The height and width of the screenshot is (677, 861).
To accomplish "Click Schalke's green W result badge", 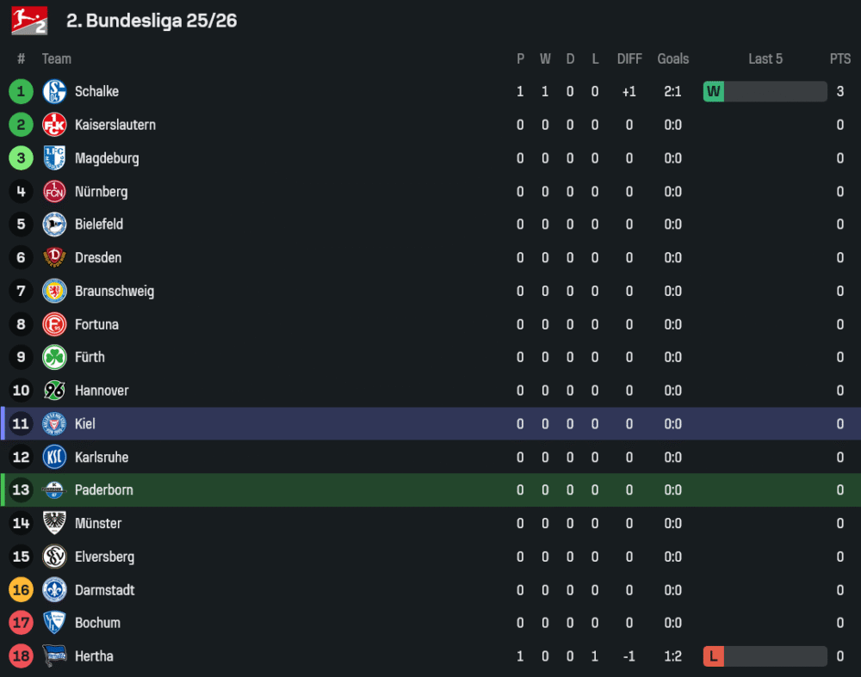I will coord(714,91).
